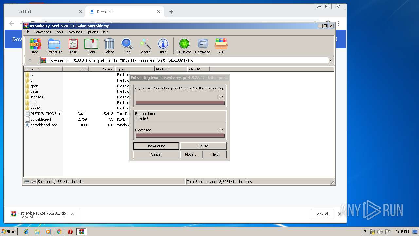419x236 pixels.
Task: Click the drive icon in status bar
Action: pos(27,182)
